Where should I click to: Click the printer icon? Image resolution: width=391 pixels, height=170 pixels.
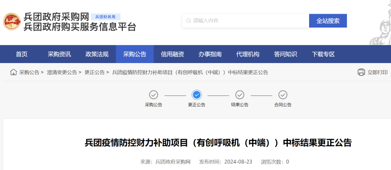point(361,72)
